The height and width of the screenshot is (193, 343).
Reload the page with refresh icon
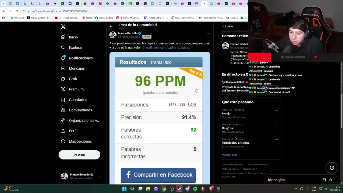pyautogui.click(x=17, y=11)
